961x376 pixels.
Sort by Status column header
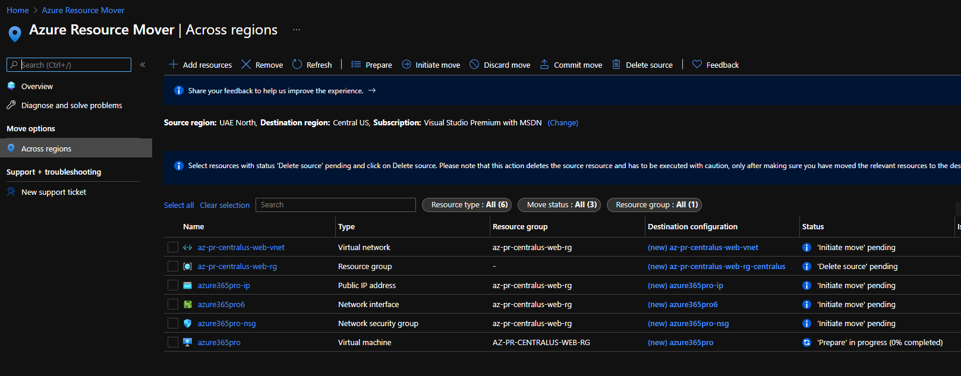click(x=813, y=227)
